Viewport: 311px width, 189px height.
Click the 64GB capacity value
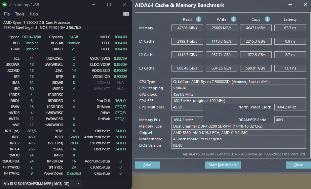(x=74, y=37)
